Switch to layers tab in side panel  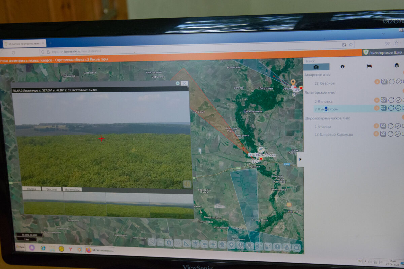click(396, 65)
